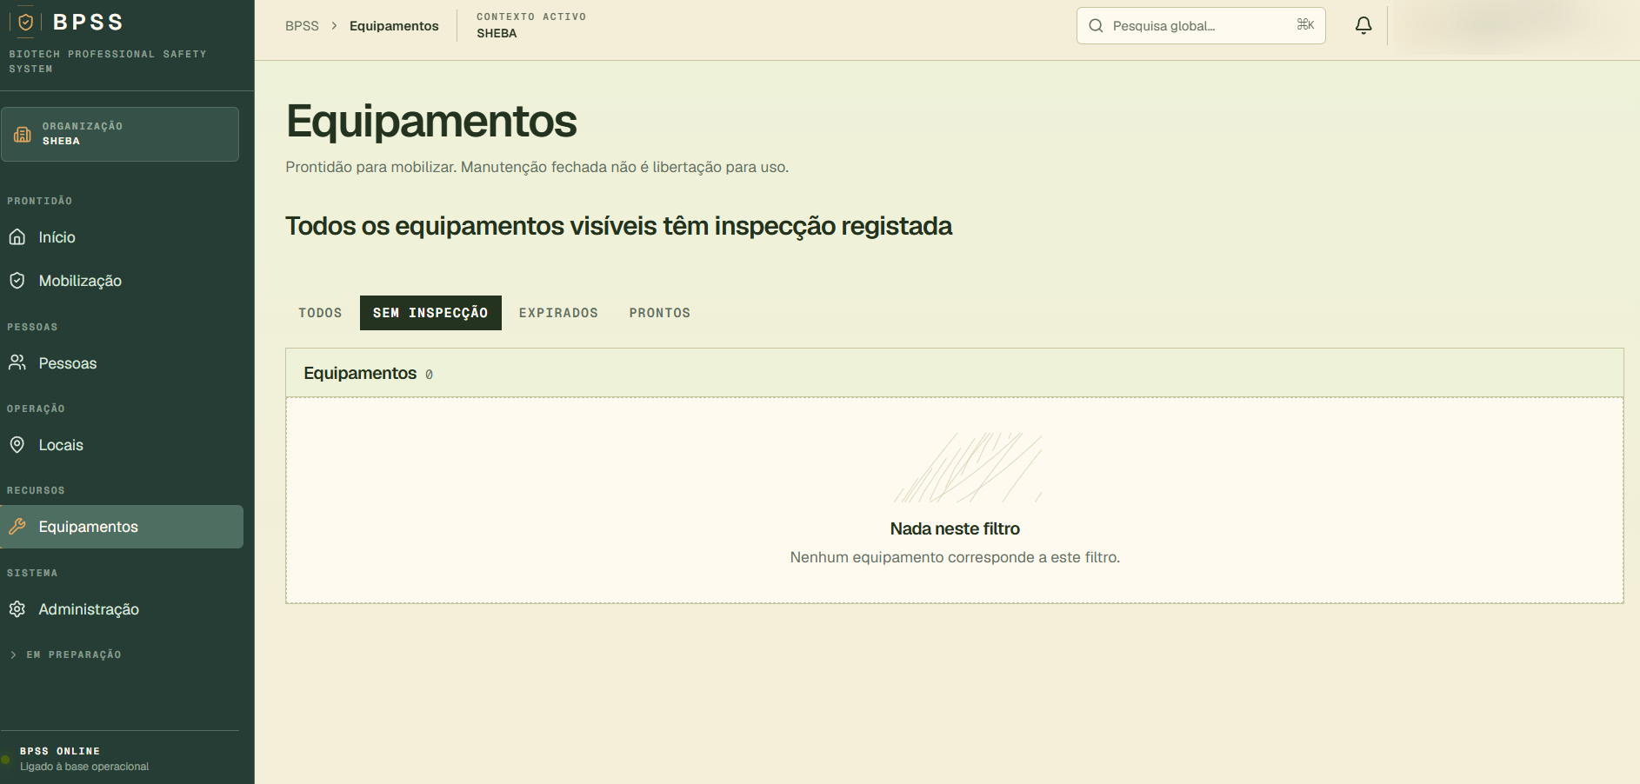Open the notifications bell
The height and width of the screenshot is (784, 1640).
(x=1363, y=26)
